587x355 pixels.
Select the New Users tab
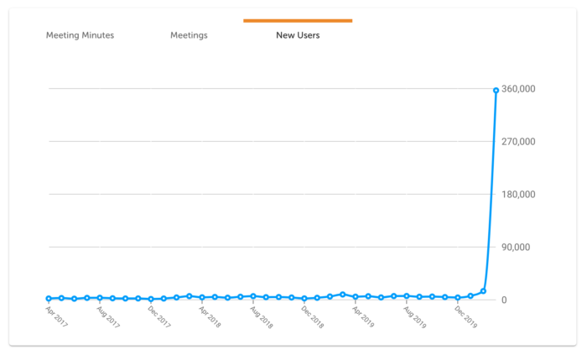[x=298, y=35]
